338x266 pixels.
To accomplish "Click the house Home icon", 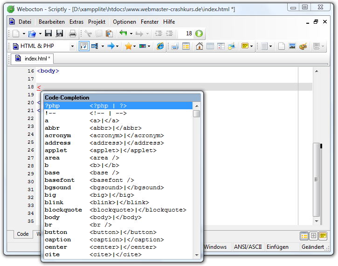I will [200, 46].
